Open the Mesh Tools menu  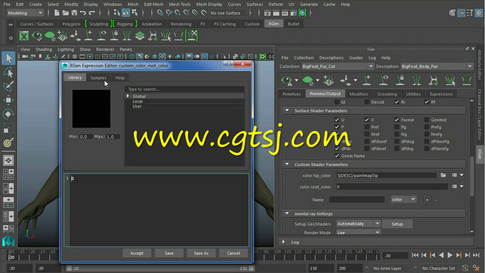click(179, 4)
